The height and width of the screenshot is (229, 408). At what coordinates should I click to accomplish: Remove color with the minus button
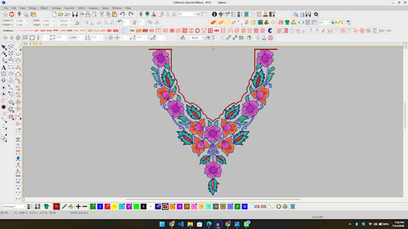[x=85, y=206]
